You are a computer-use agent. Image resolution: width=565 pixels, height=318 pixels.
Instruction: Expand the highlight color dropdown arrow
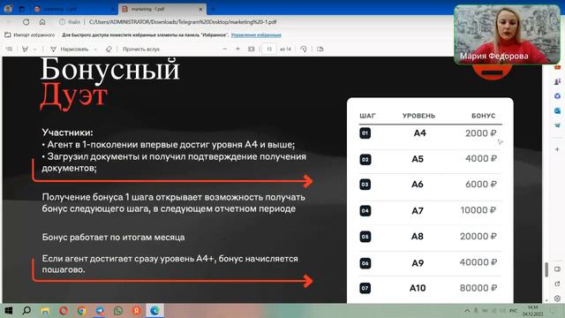tap(35, 49)
